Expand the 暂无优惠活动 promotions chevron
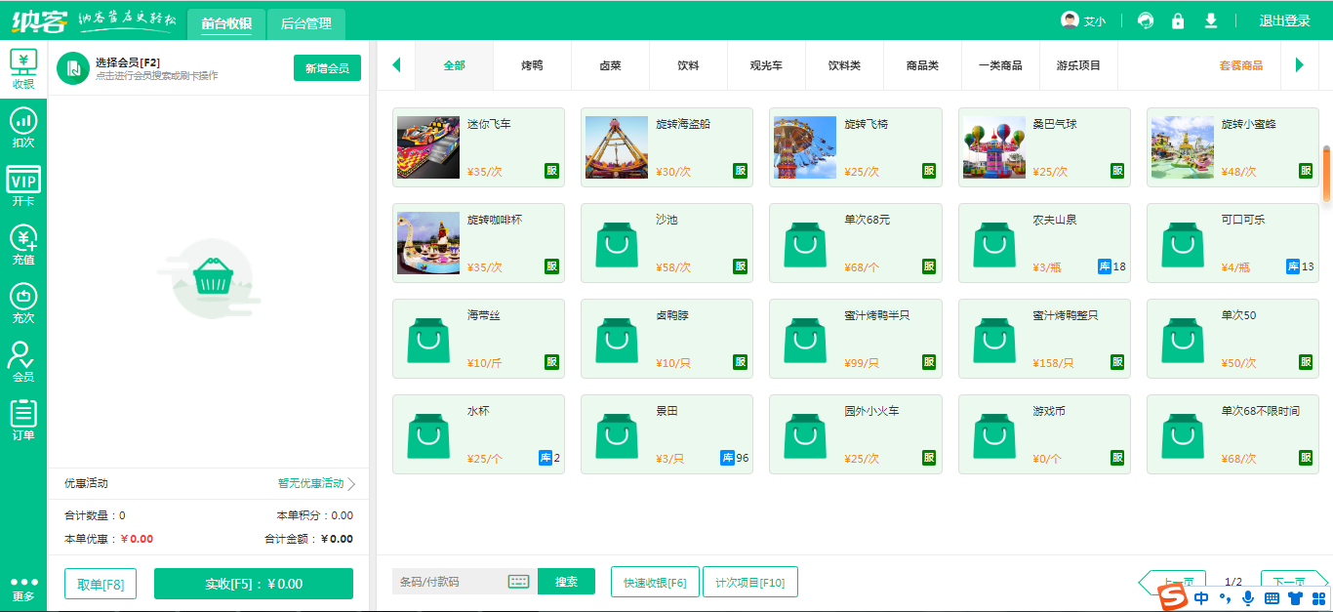This screenshot has height=612, width=1333. (351, 484)
